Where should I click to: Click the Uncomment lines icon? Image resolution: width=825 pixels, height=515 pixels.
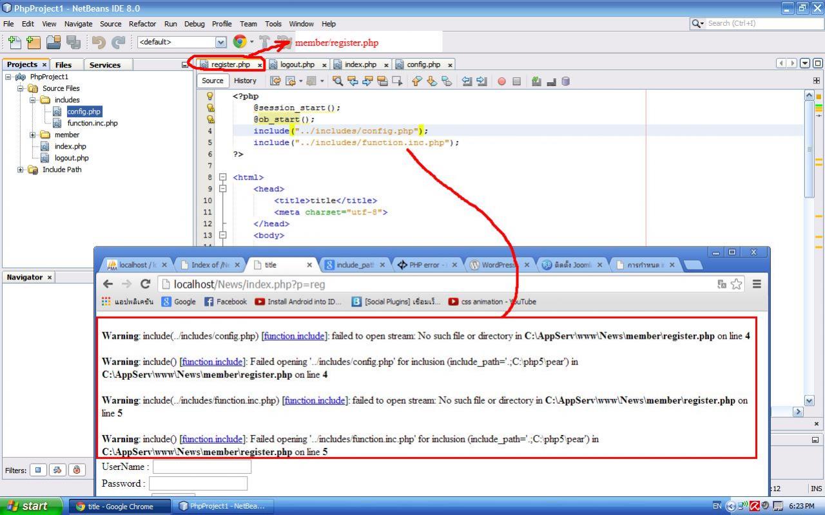[551, 81]
